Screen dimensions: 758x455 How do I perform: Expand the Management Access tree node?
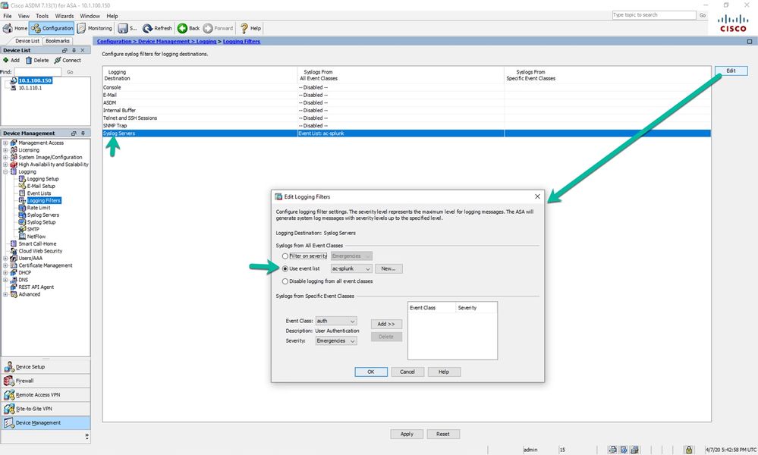tap(5, 143)
